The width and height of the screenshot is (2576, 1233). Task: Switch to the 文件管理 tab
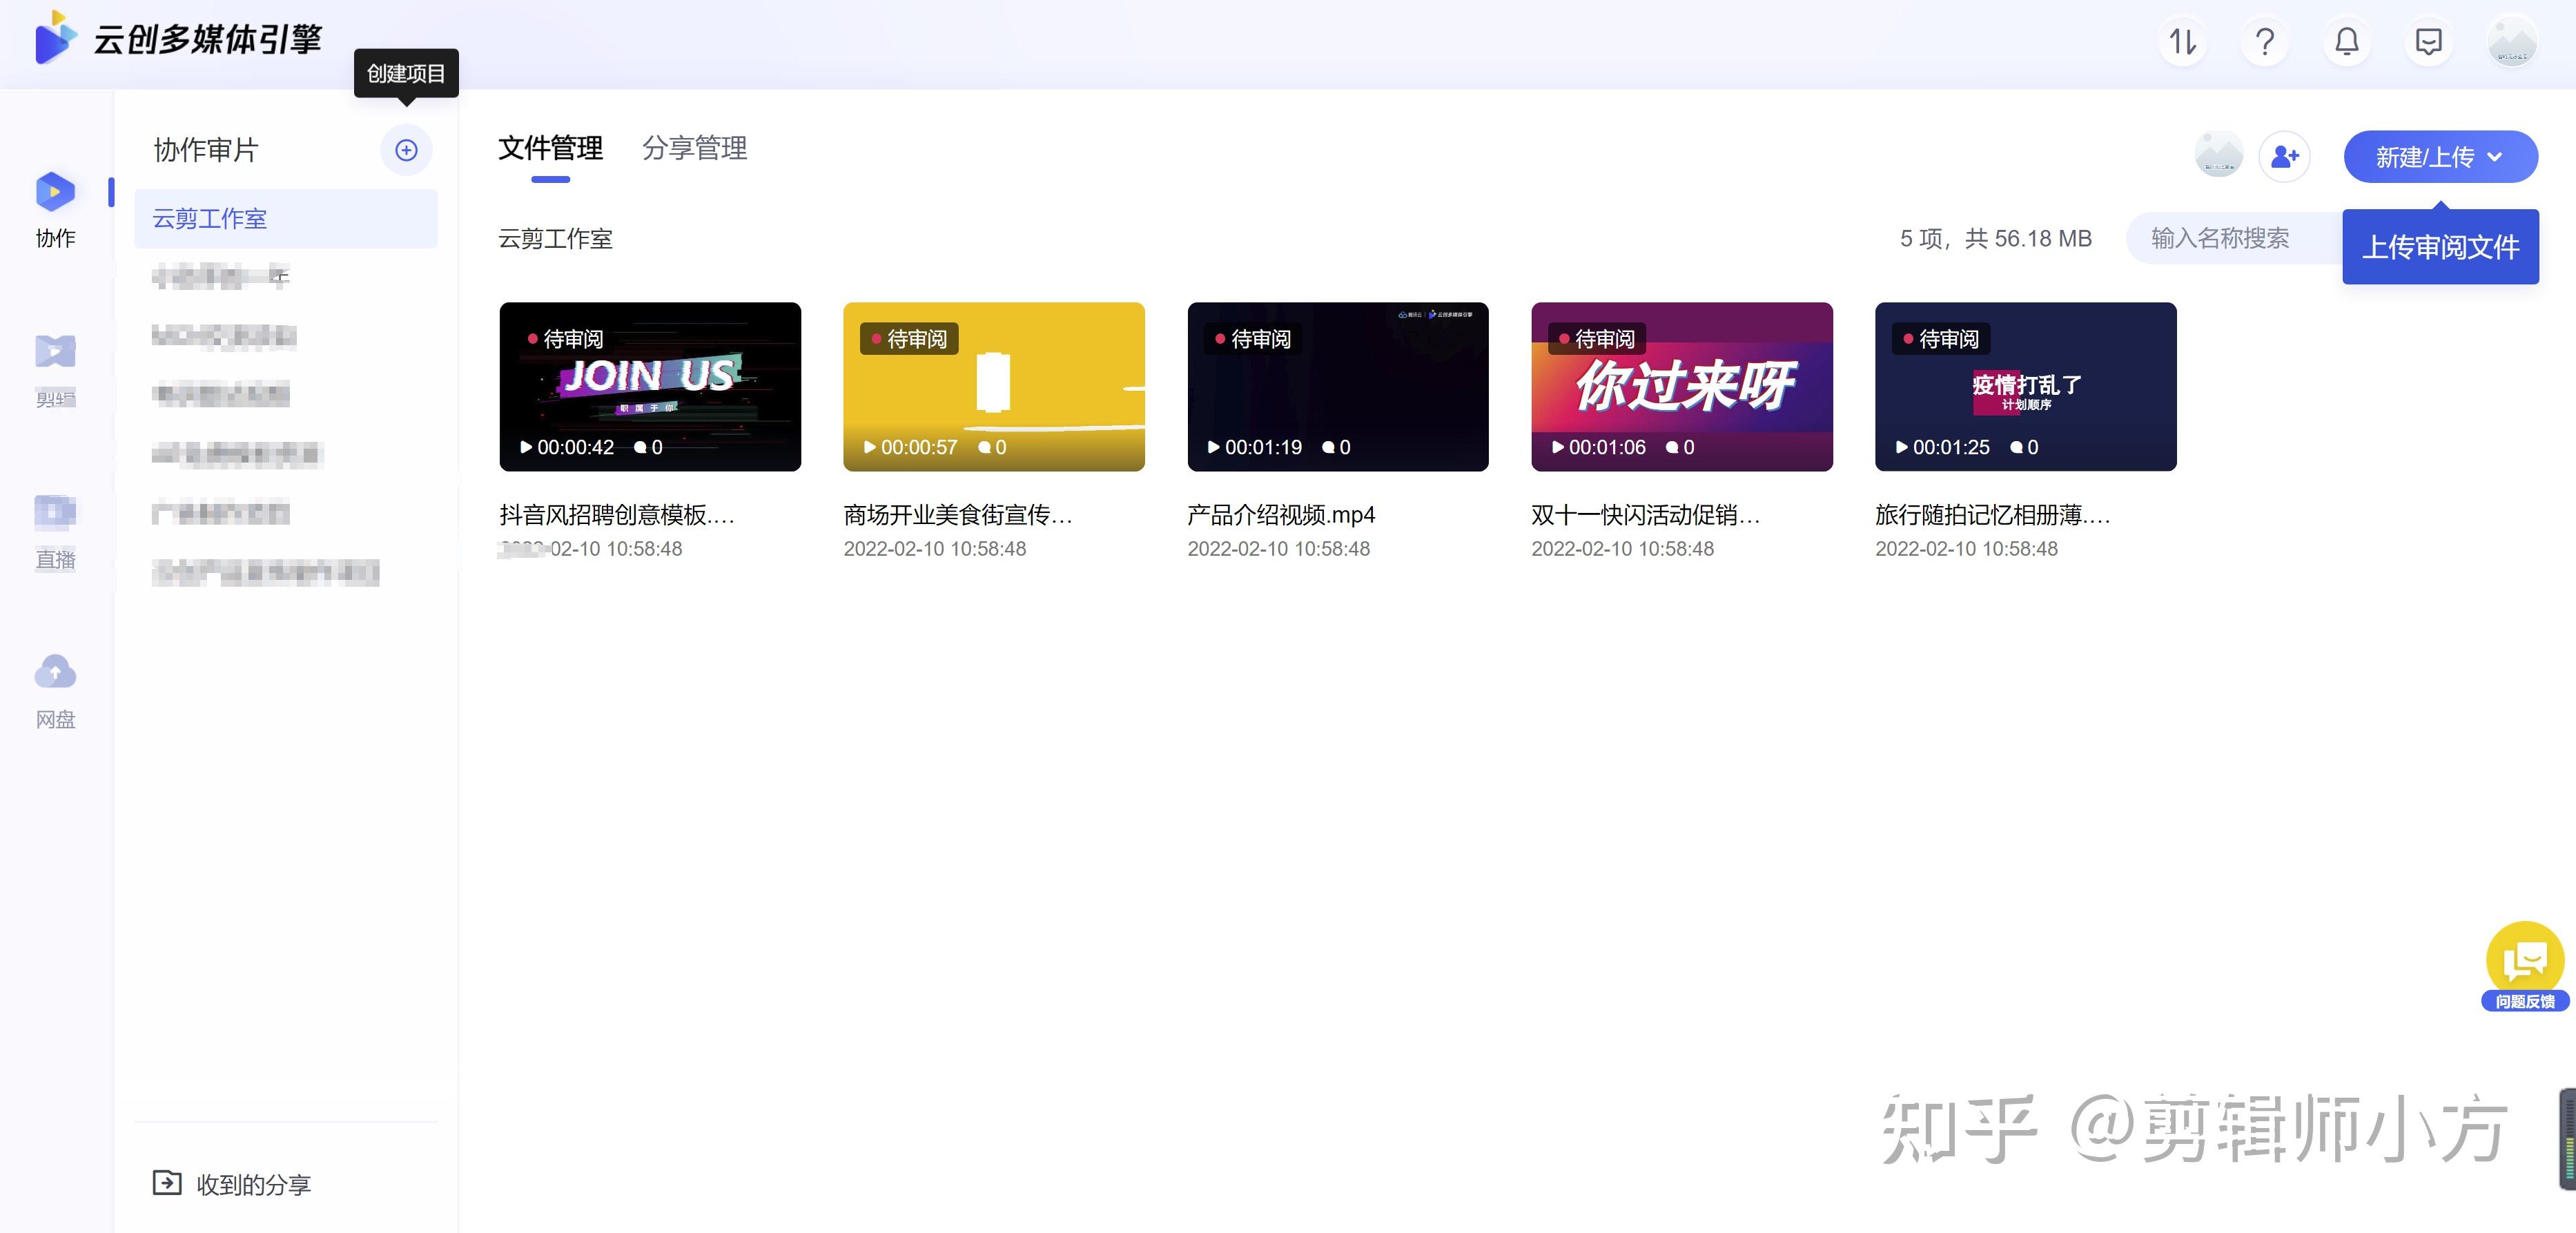pyautogui.click(x=551, y=148)
